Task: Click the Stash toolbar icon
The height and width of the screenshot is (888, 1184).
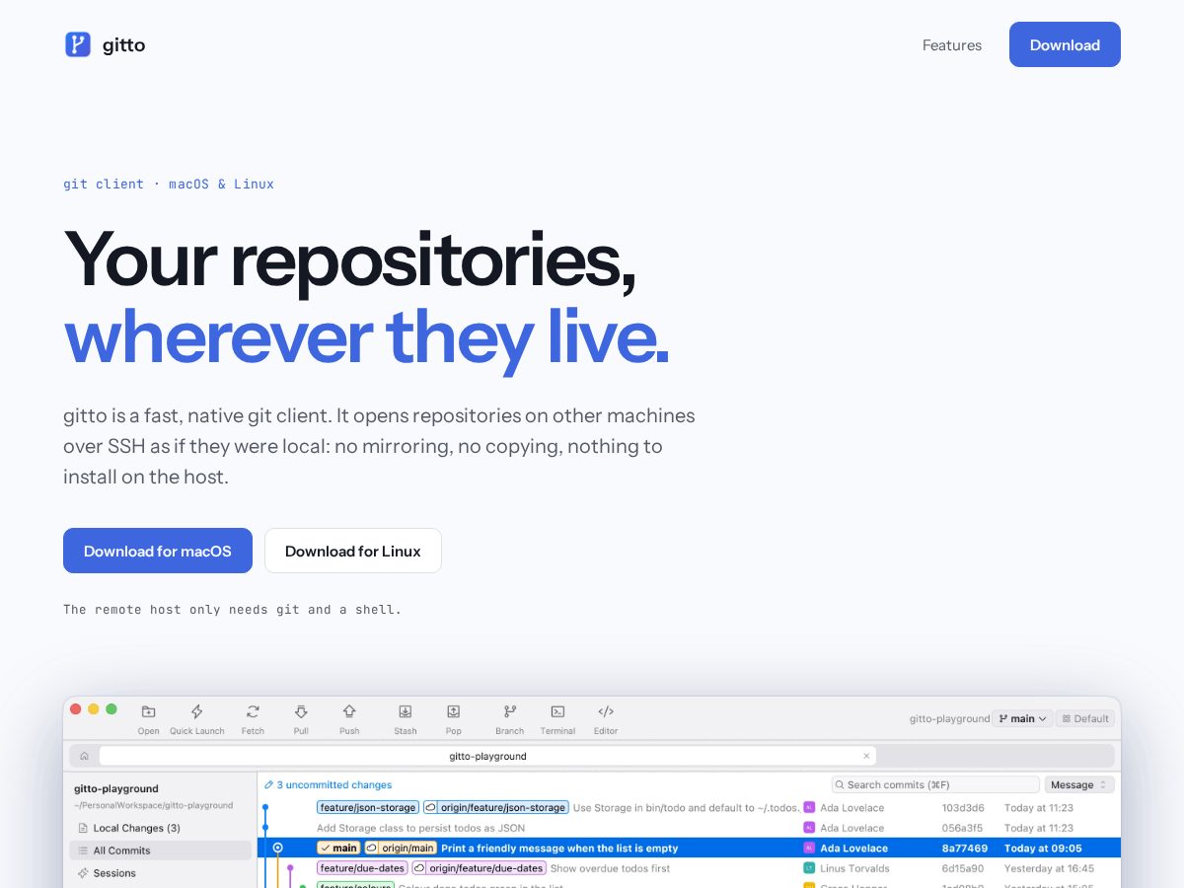Action: pos(406,711)
